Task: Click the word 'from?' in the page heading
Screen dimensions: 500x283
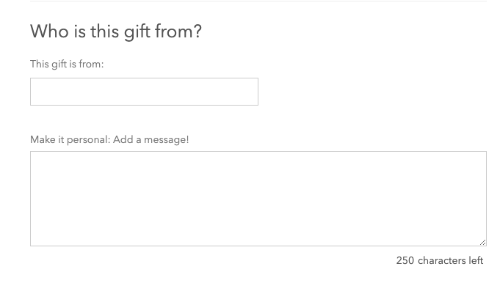Action: [x=178, y=32]
